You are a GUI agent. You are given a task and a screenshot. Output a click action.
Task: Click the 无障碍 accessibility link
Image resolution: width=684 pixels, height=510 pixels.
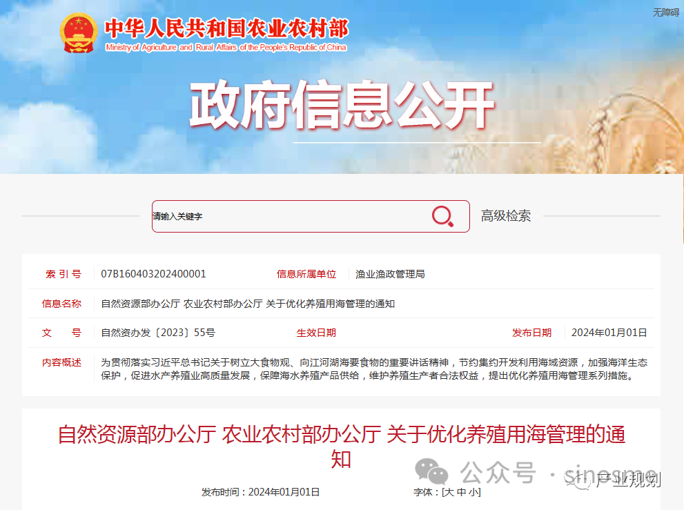click(665, 12)
